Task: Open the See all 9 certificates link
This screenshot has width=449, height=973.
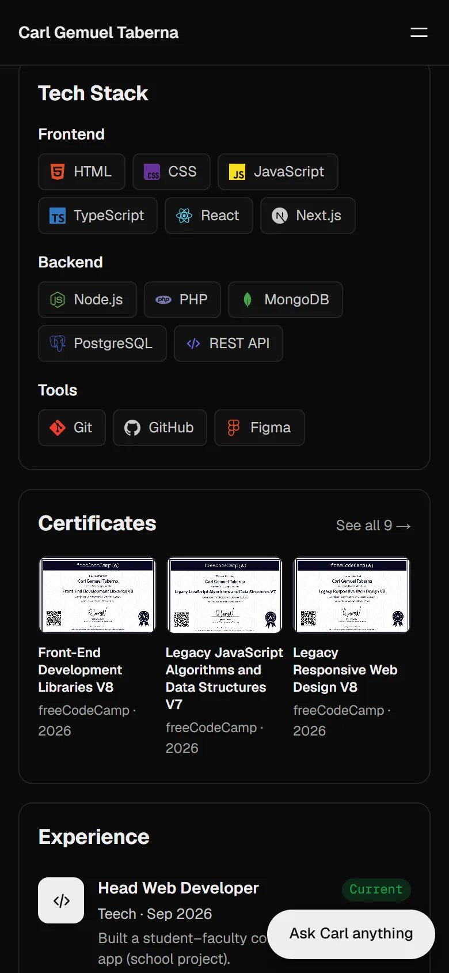Action: [374, 526]
